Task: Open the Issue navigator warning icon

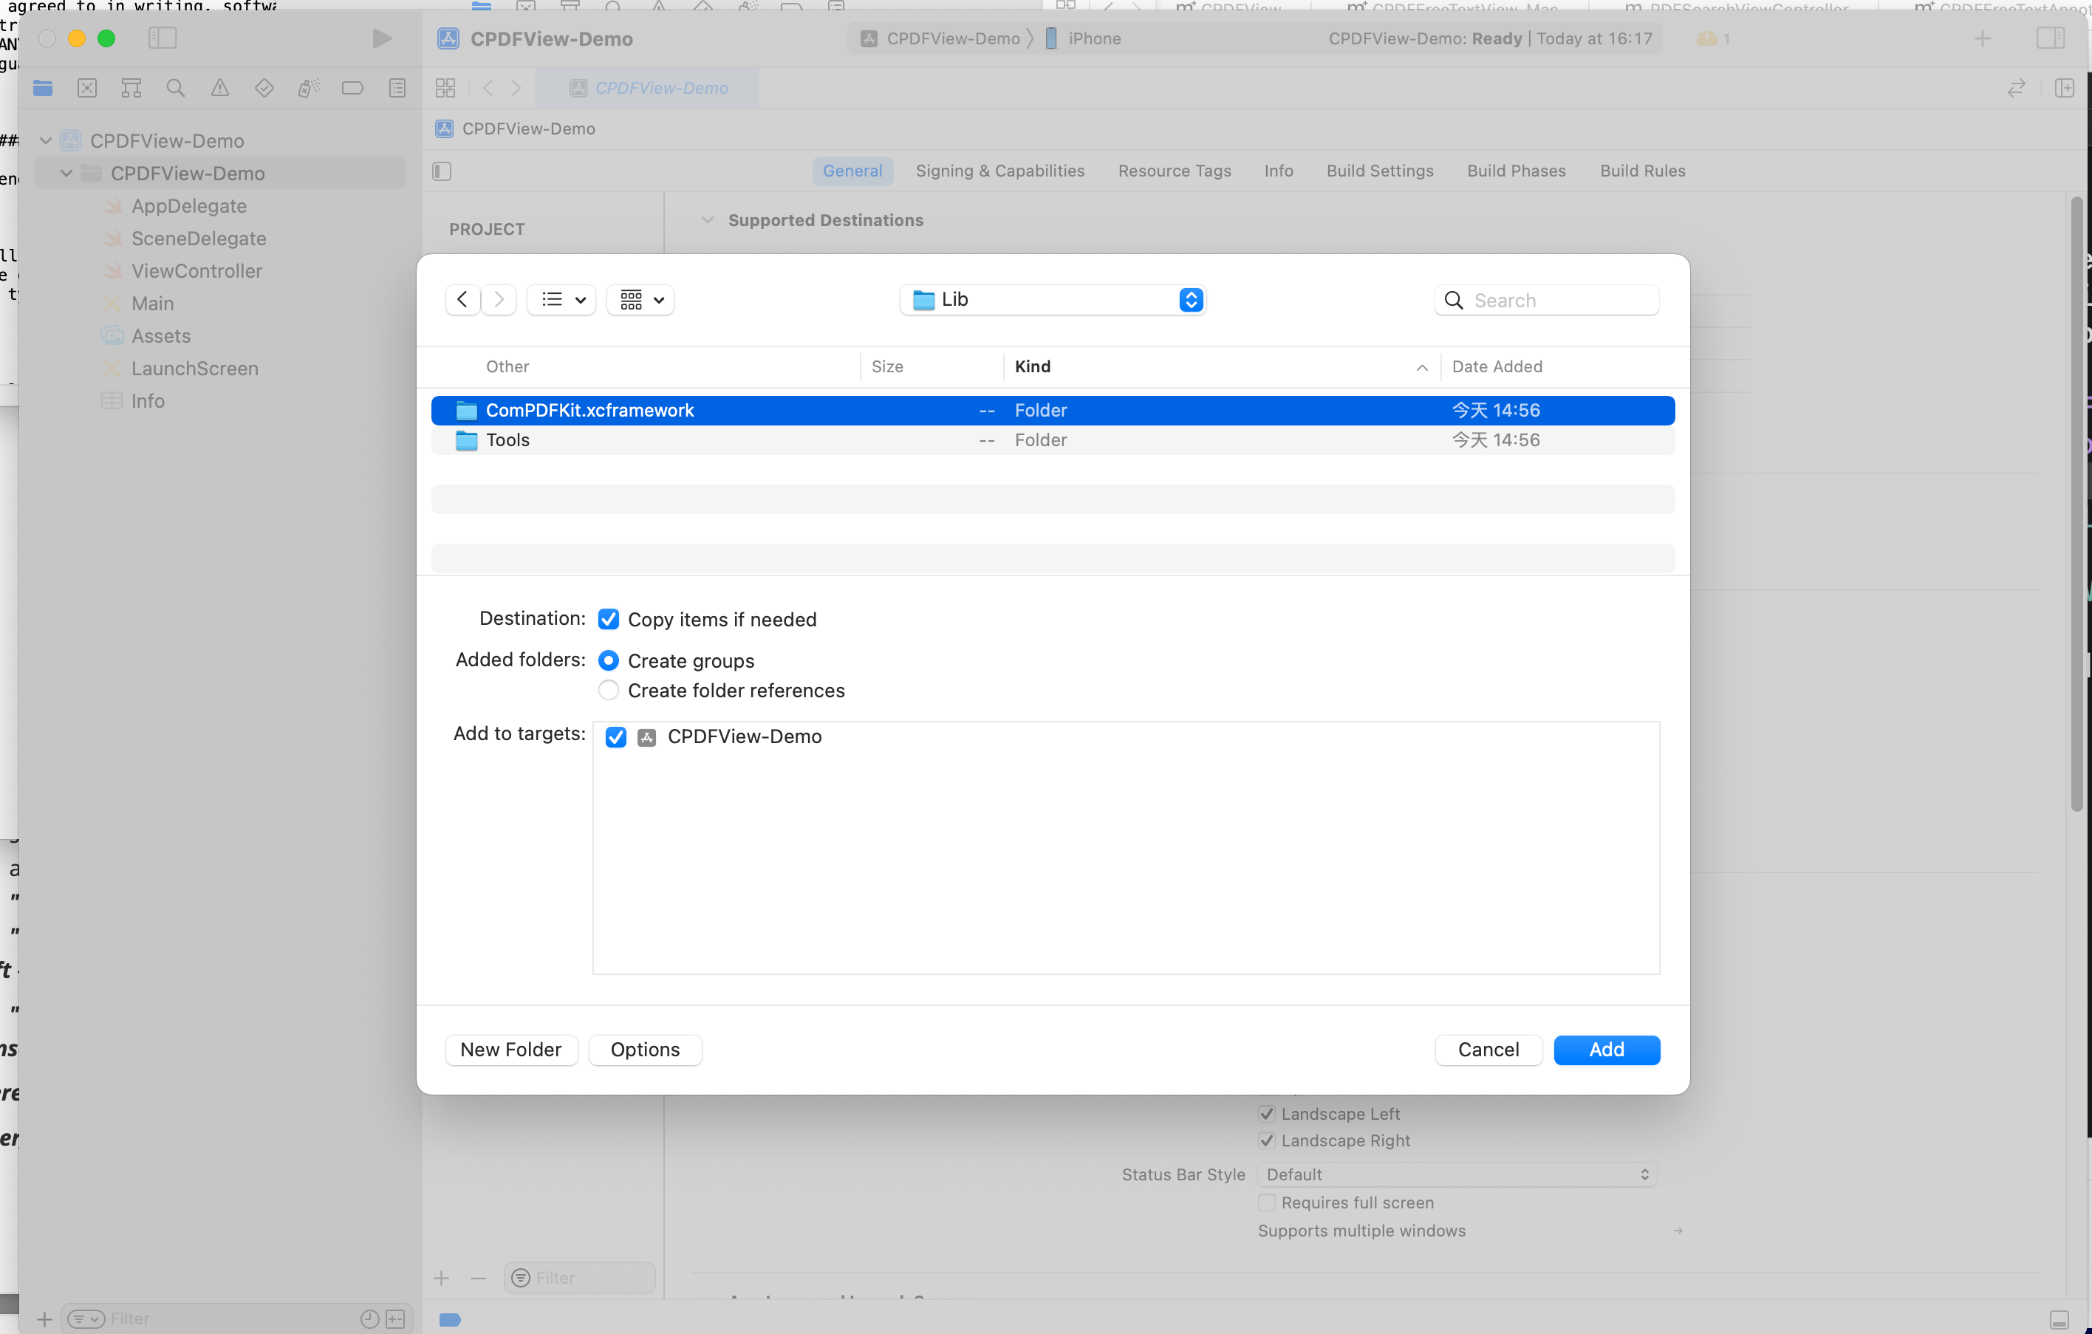Action: coord(220,88)
